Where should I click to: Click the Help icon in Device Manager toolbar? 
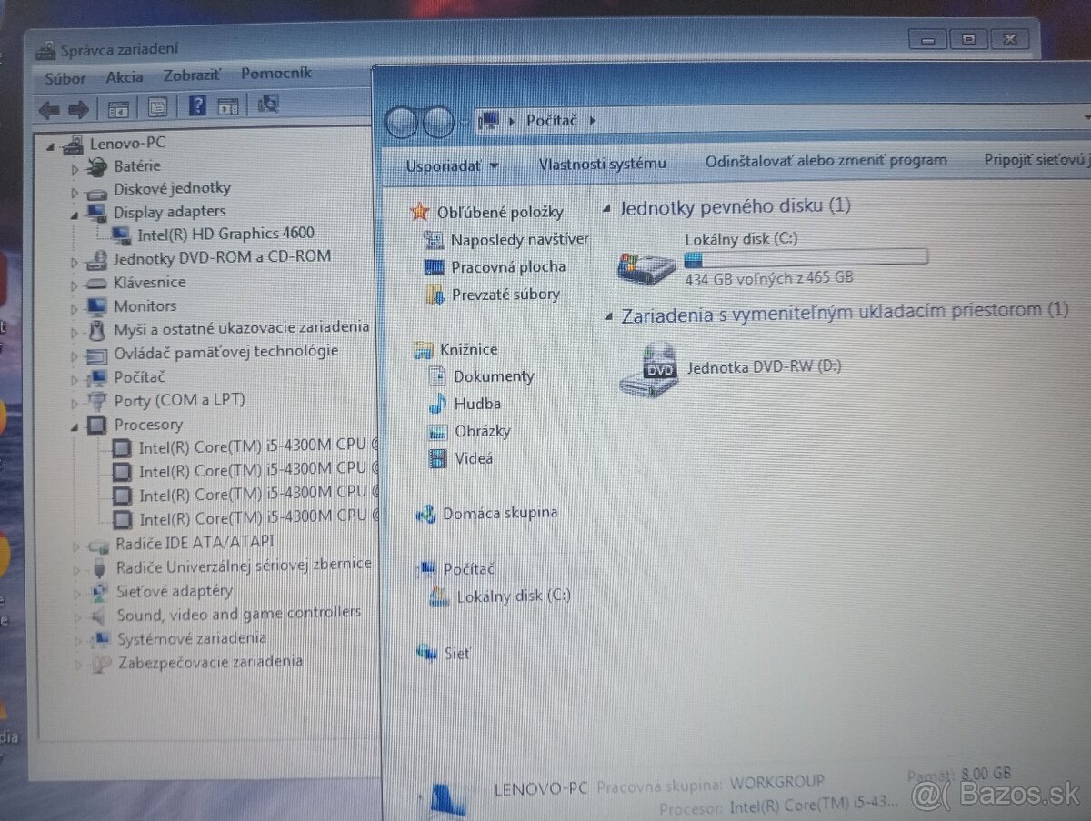[197, 105]
